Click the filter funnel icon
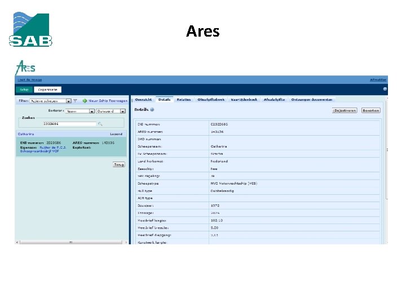The width and height of the screenshot is (406, 304). coord(75,101)
